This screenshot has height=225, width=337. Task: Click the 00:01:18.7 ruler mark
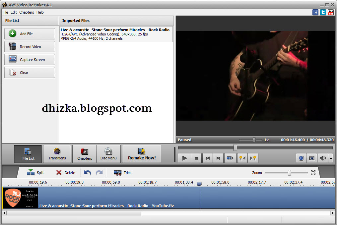pos(147,182)
